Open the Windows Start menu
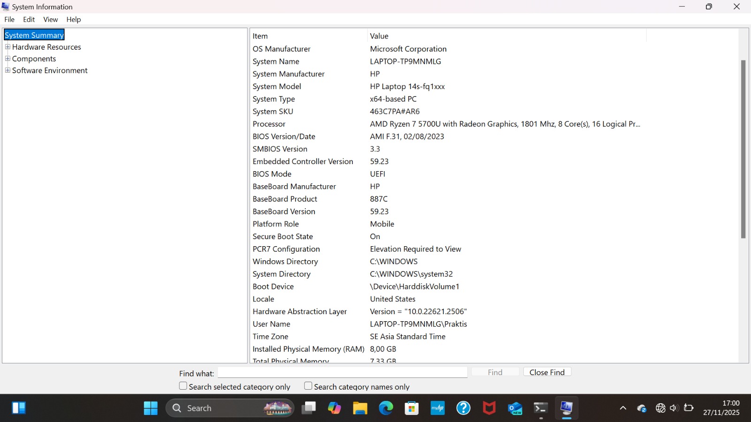The width and height of the screenshot is (751, 422). point(151,408)
